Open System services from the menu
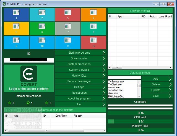 [80, 70]
